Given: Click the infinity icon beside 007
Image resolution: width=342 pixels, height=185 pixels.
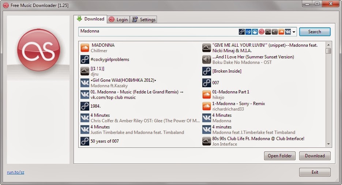Looking at the screenshot, I should (x=207, y=83).
